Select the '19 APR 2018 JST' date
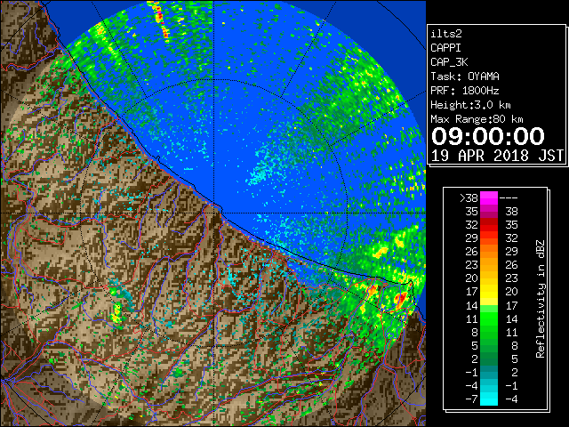 [497, 156]
